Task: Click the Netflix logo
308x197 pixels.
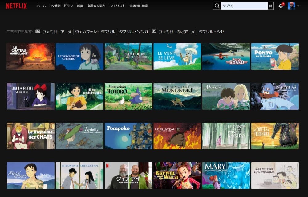Action: (16, 6)
